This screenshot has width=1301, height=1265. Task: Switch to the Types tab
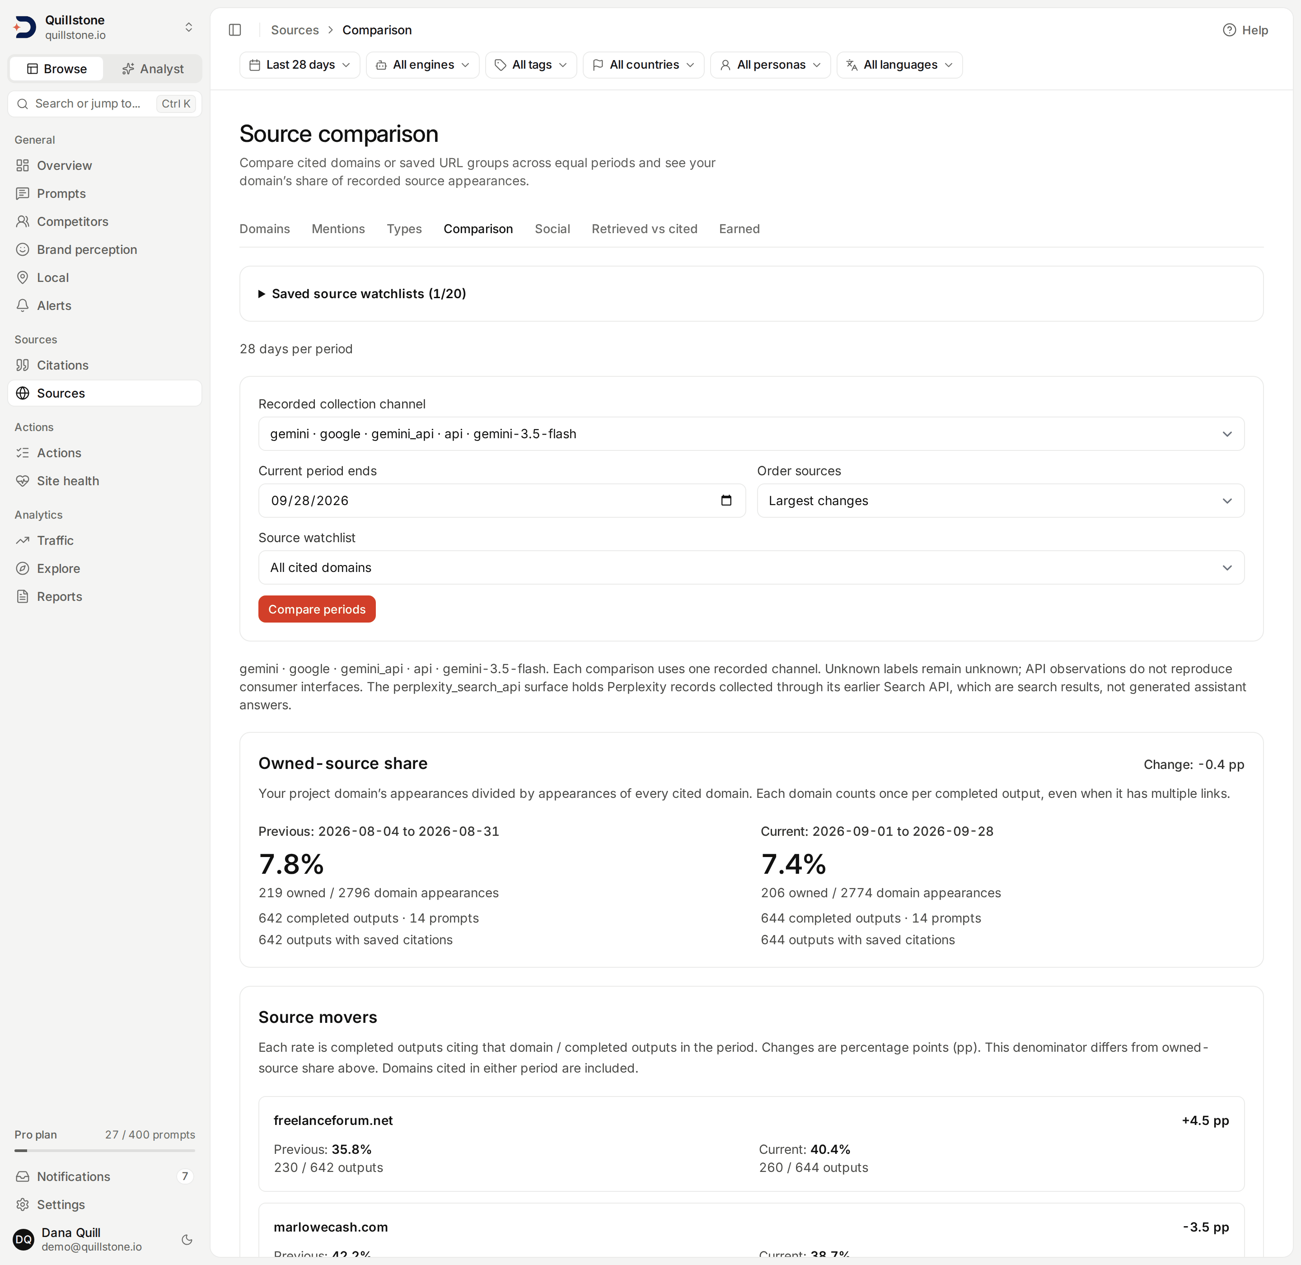[404, 229]
